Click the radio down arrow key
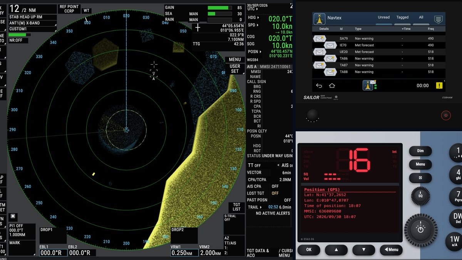 pyautogui.click(x=363, y=250)
